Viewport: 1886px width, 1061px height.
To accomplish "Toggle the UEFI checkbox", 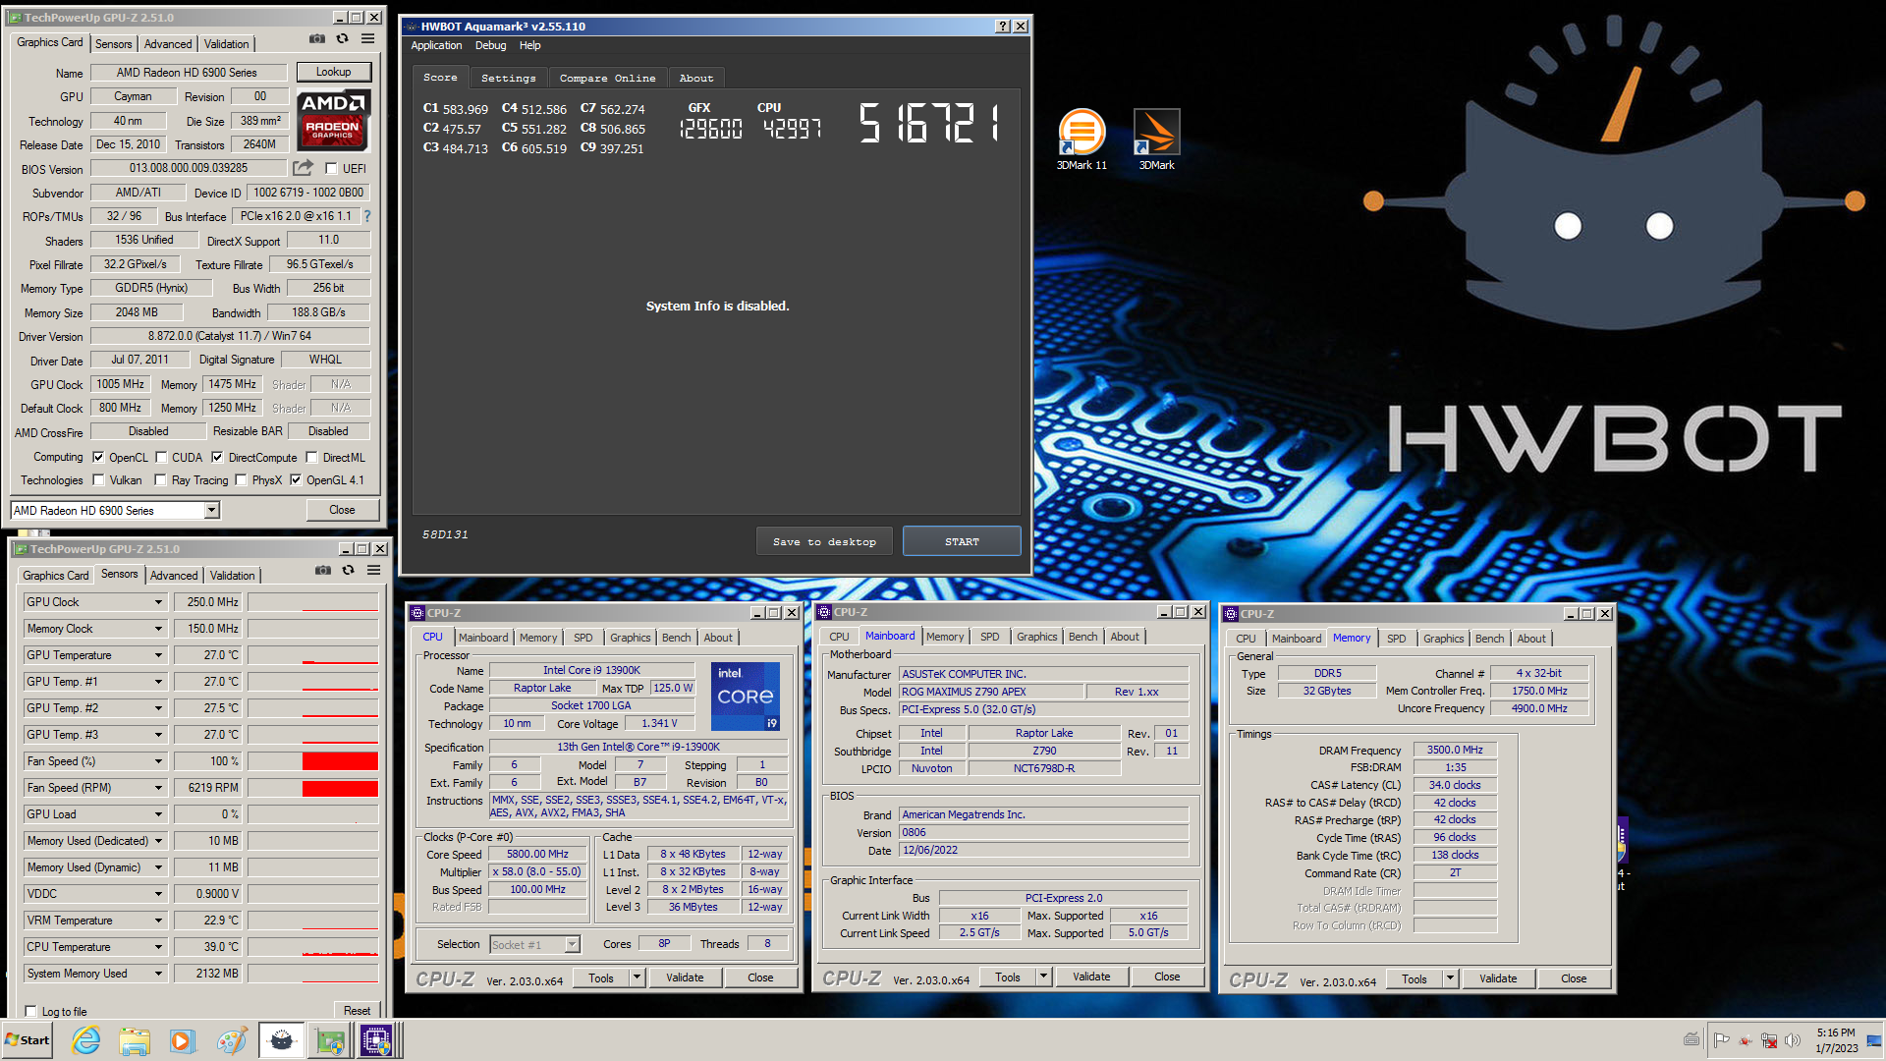I will (331, 168).
